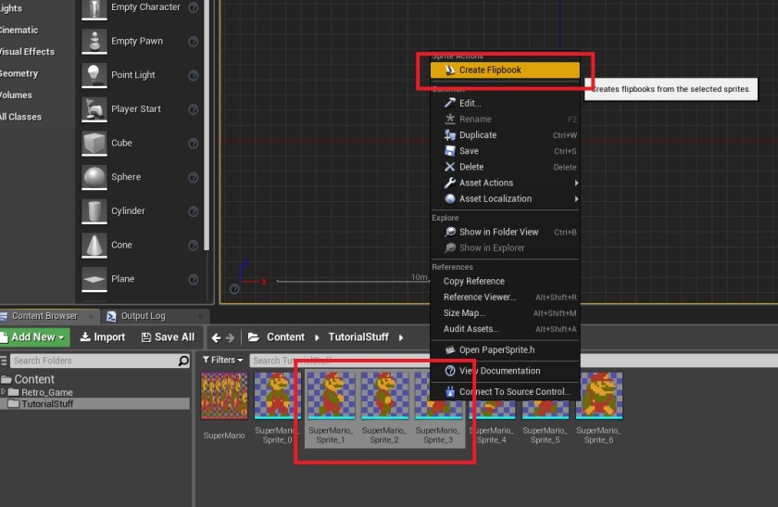This screenshot has width=778, height=507.
Task: Select the SuperMario_Sprite_5 thumbnail
Action: [545, 397]
